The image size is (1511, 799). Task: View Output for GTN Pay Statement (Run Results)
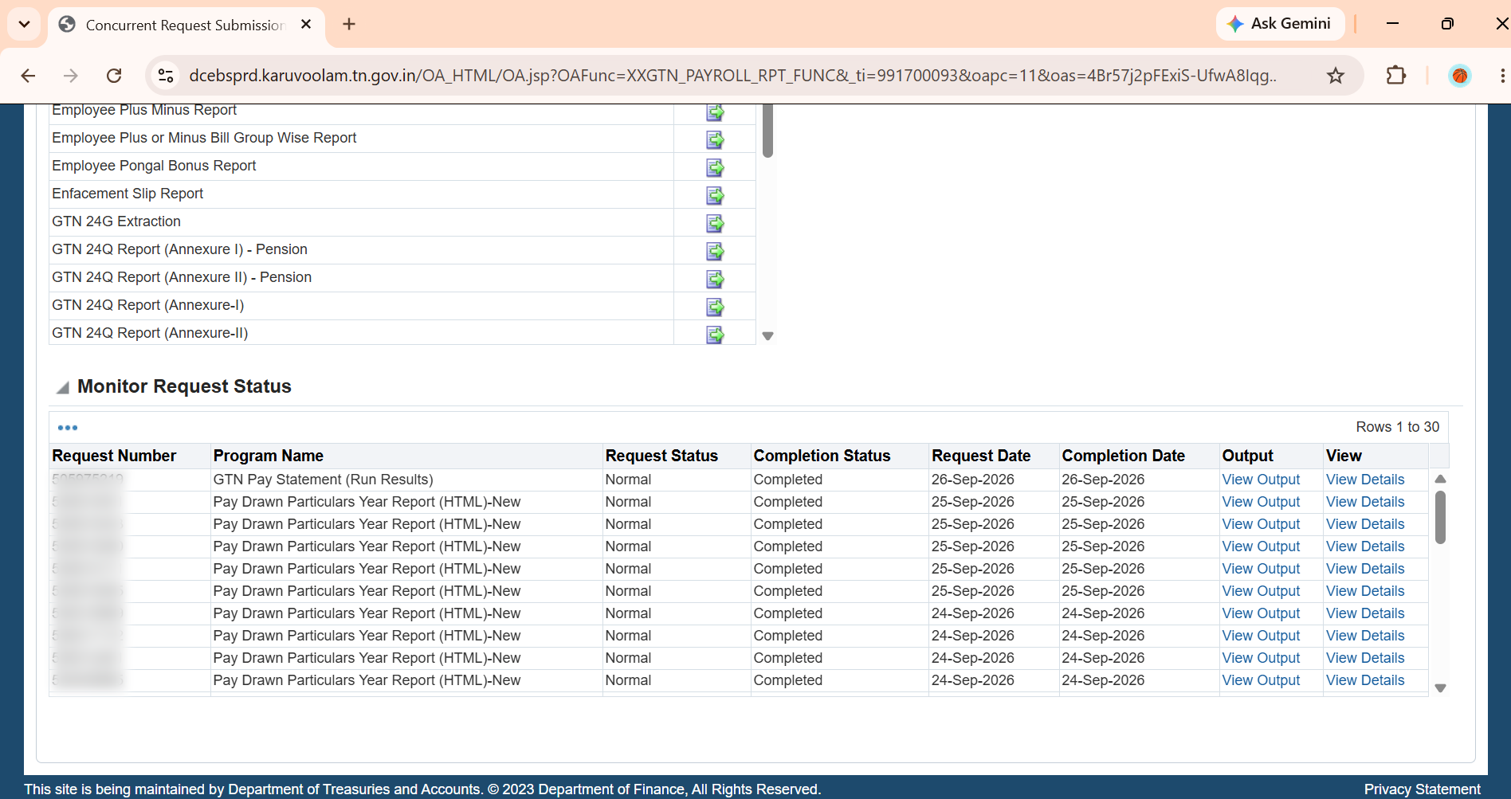[x=1261, y=480]
